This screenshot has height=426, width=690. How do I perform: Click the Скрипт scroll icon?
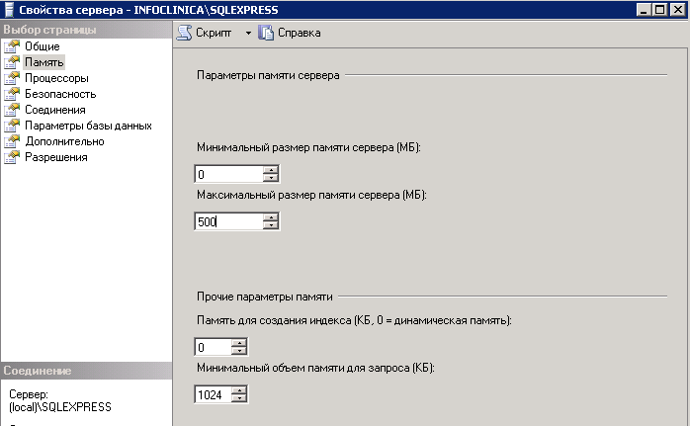coord(185,33)
